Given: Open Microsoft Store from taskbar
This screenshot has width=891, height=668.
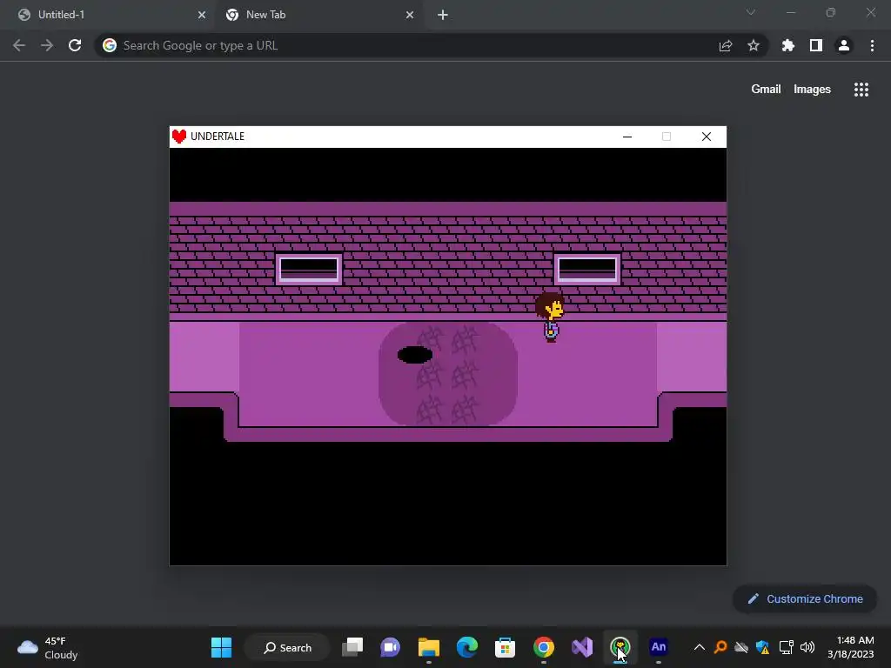Looking at the screenshot, I should [506, 647].
